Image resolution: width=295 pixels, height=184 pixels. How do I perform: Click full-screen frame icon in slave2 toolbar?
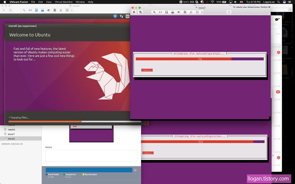coord(197,12)
